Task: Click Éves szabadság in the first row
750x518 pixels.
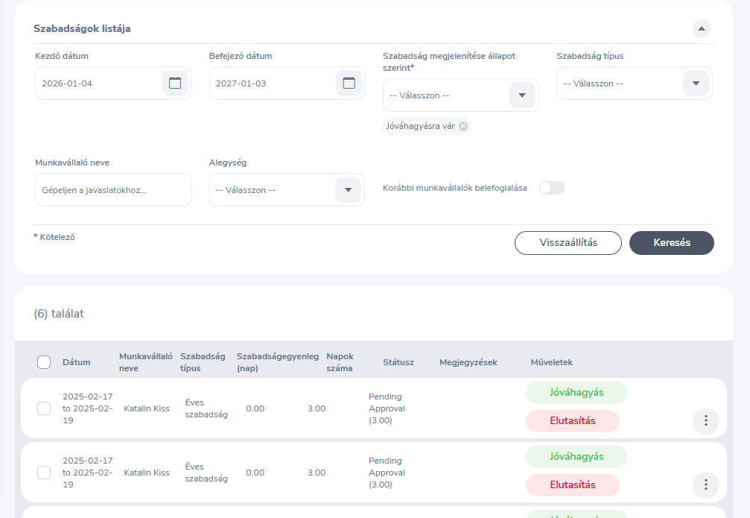Action: 206,408
